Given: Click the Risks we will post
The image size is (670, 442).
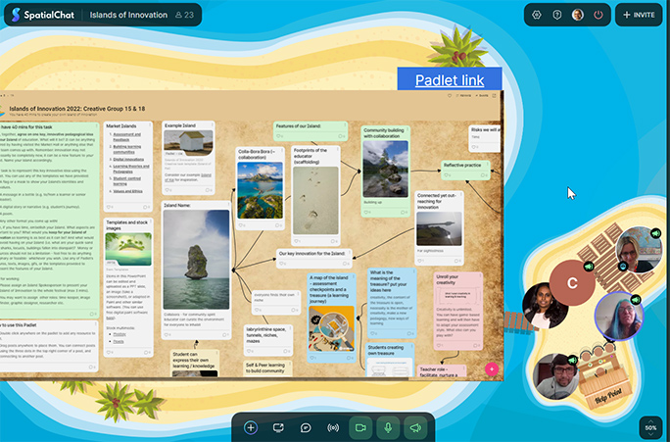Looking at the screenshot, I should (x=485, y=137).
